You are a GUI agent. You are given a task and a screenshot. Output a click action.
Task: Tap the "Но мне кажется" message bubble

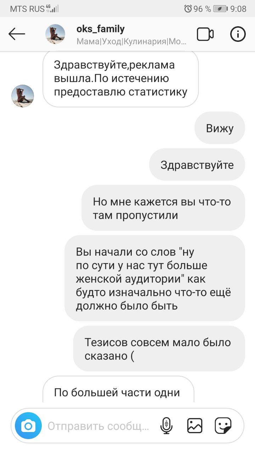pos(163,208)
